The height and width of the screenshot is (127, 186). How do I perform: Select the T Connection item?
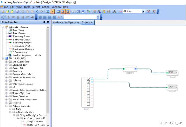20,52
